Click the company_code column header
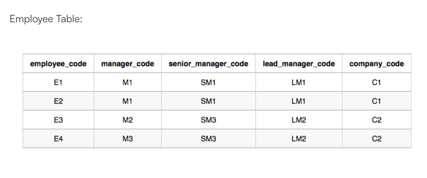 tap(377, 64)
